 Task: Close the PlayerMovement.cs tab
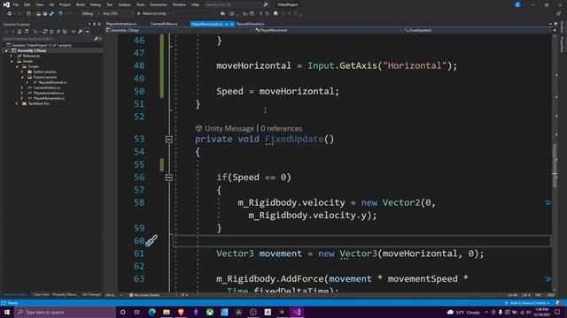click(232, 24)
